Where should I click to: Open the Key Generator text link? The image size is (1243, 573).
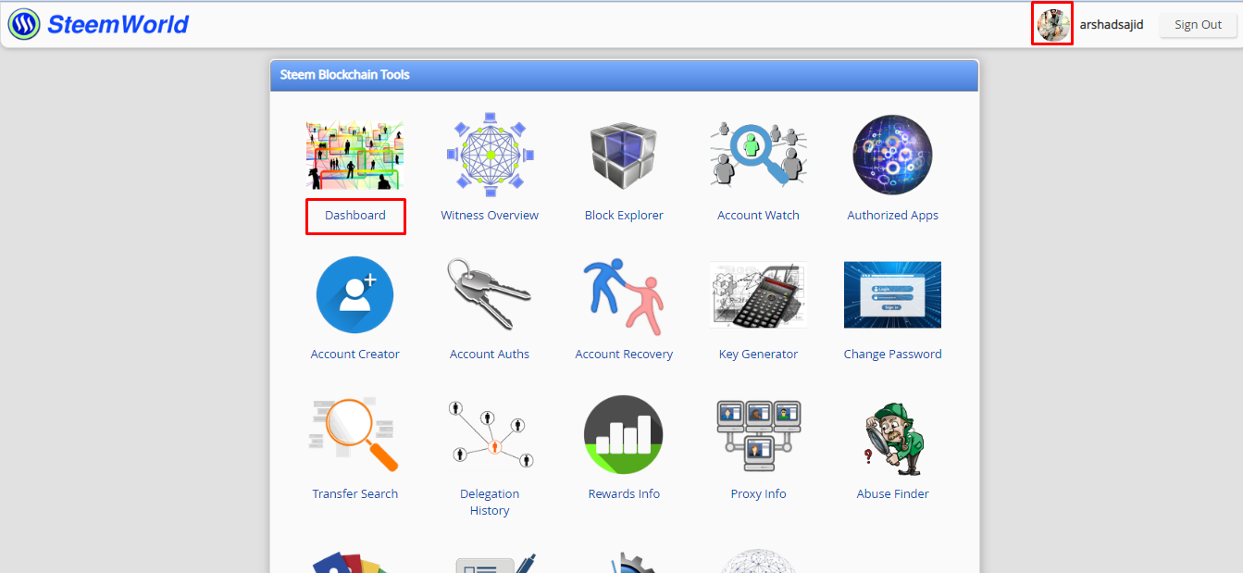click(758, 354)
